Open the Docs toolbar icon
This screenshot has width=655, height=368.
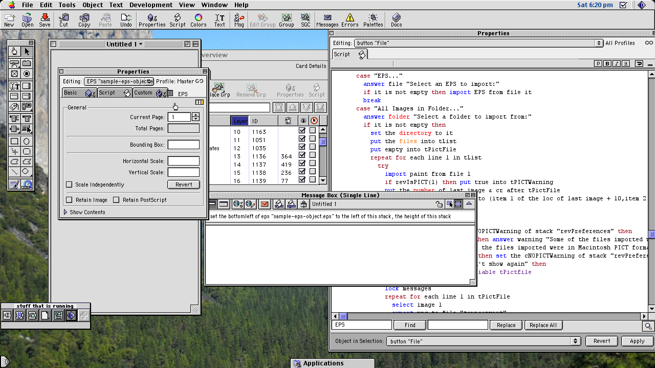click(x=397, y=20)
